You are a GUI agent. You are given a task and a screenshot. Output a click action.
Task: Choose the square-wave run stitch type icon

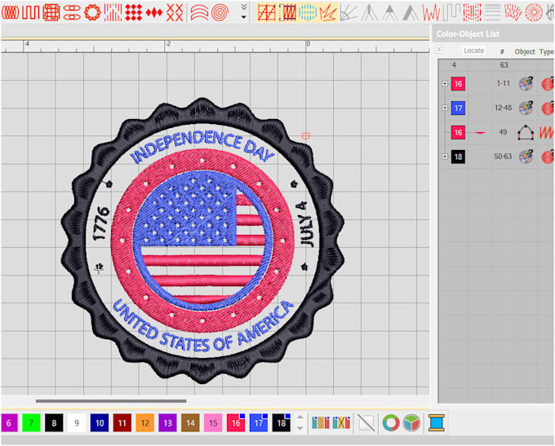click(x=31, y=13)
